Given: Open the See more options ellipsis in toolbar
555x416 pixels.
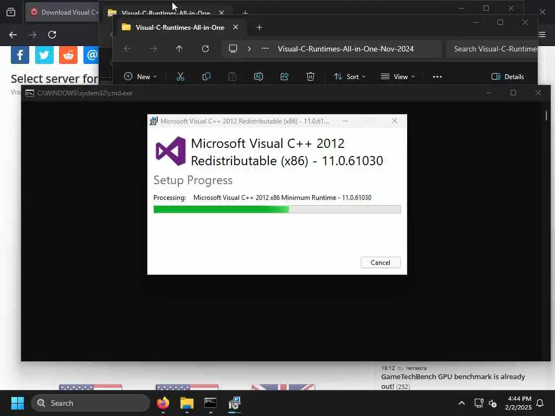Looking at the screenshot, I should click(x=437, y=76).
